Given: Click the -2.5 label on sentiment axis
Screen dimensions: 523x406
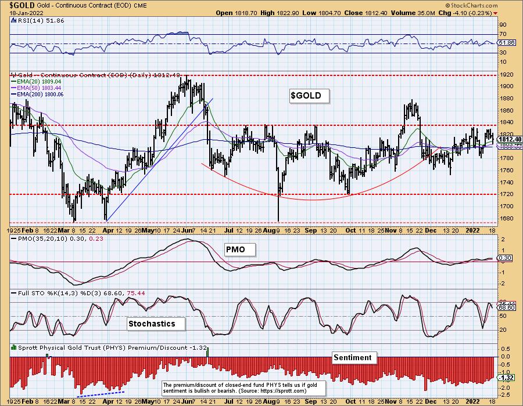Looking at the screenshot, I should pos(504,395).
